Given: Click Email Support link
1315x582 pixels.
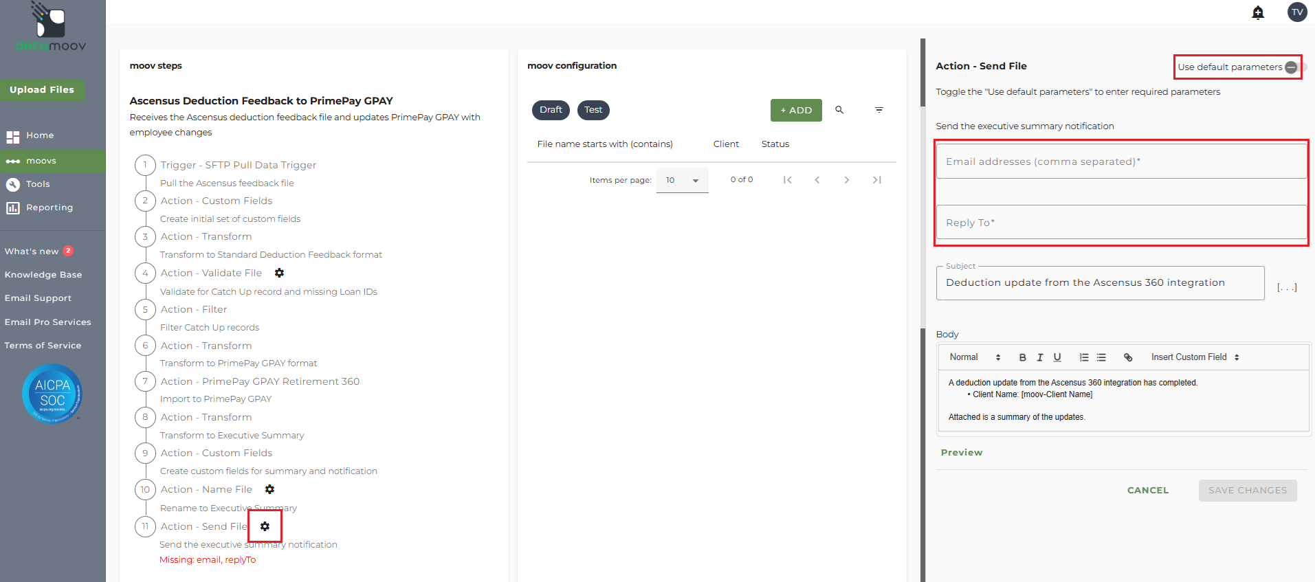Looking at the screenshot, I should coord(38,298).
